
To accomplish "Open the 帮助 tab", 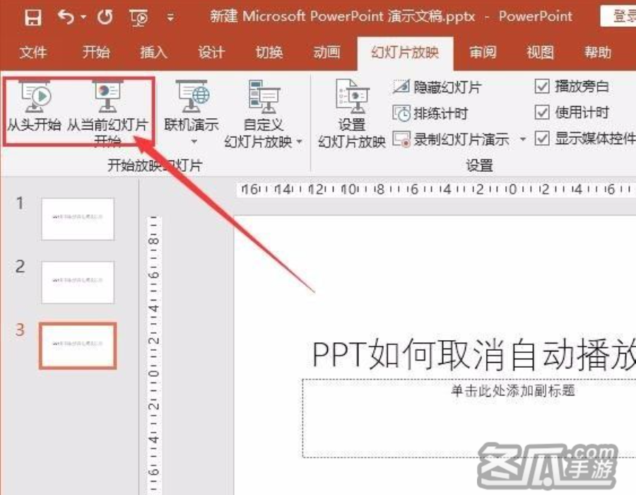I will (x=597, y=52).
